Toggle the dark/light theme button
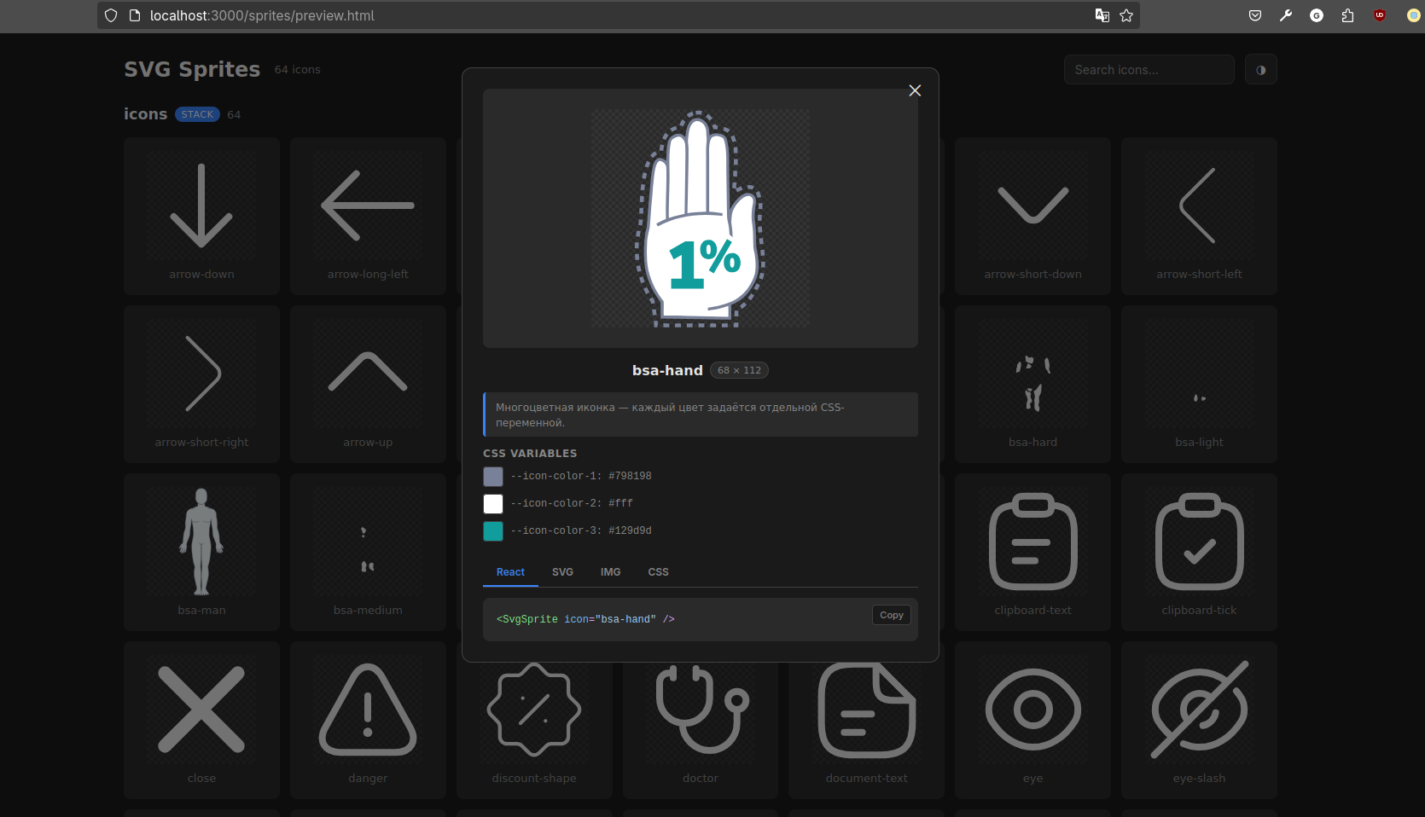This screenshot has width=1425, height=817. coord(1260,70)
